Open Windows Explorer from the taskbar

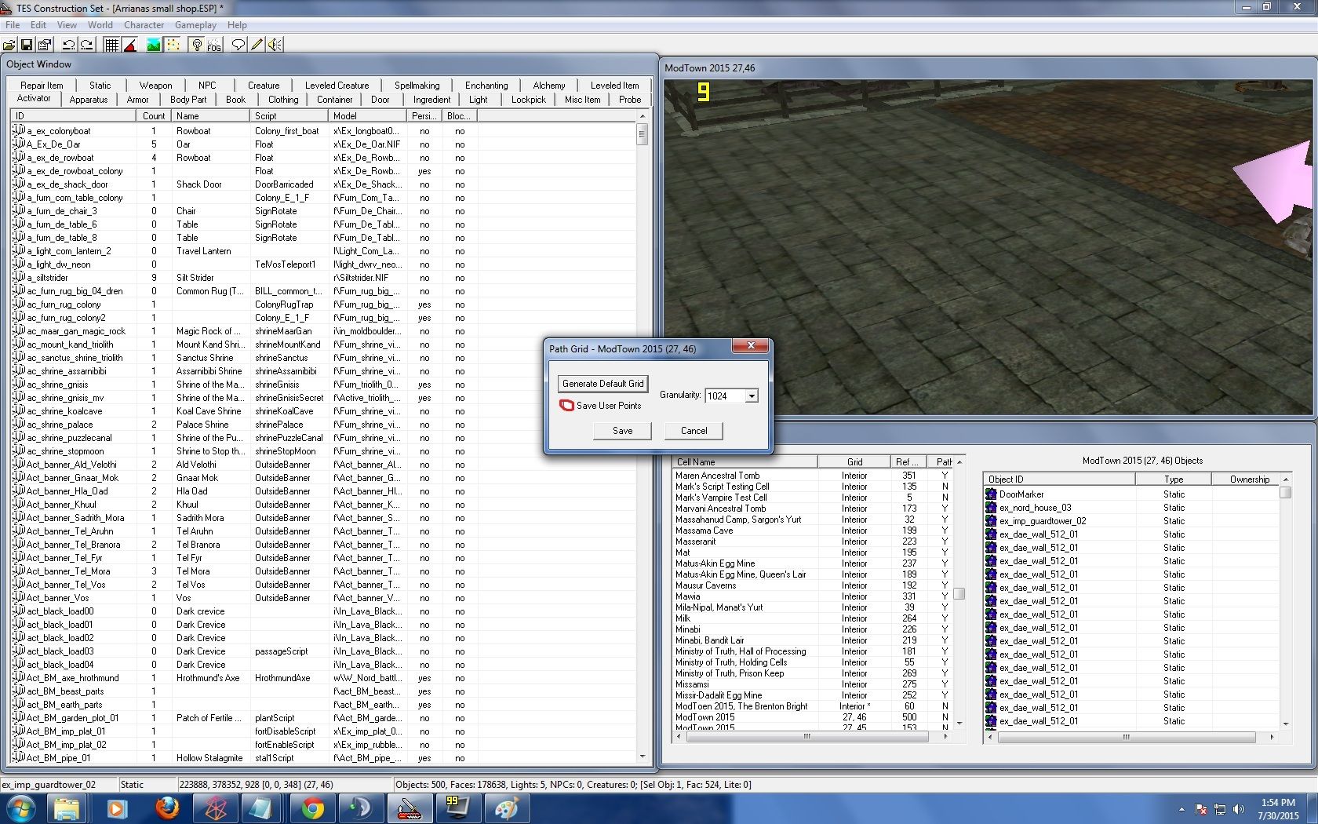67,808
